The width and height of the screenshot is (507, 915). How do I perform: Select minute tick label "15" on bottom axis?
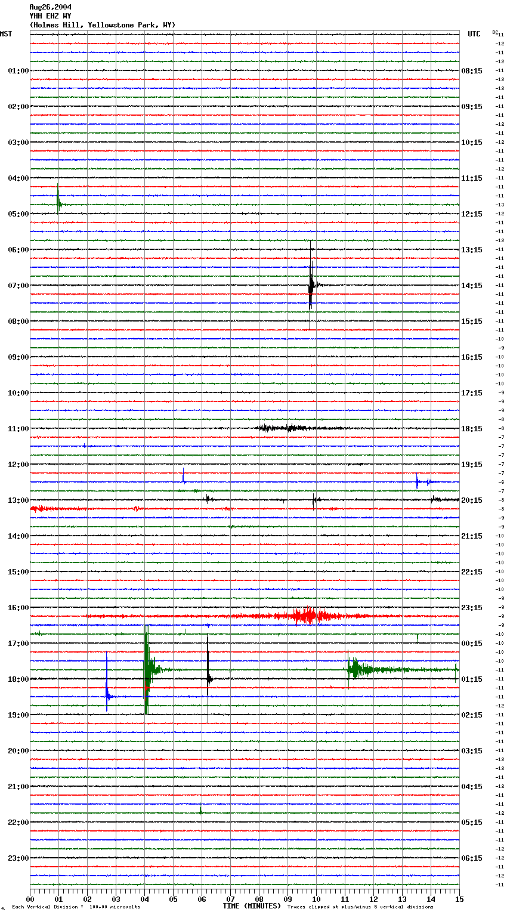tap(459, 899)
